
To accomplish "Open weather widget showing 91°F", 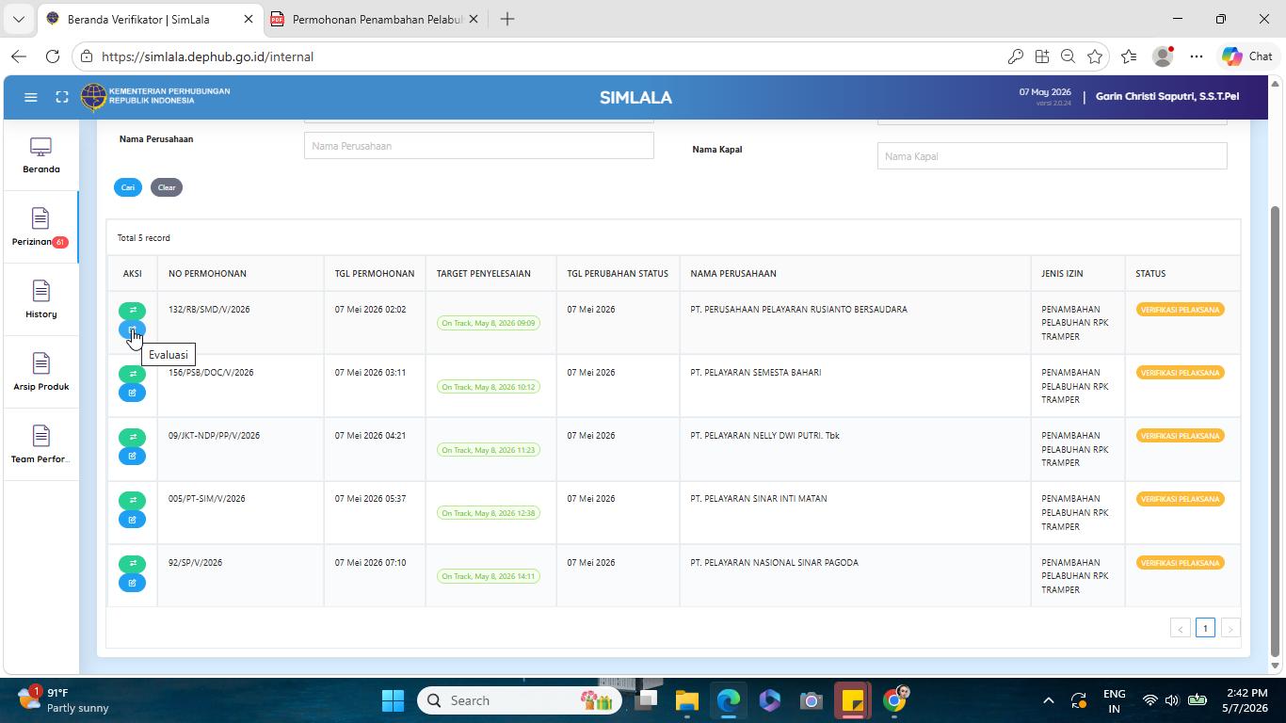I will click(x=64, y=700).
